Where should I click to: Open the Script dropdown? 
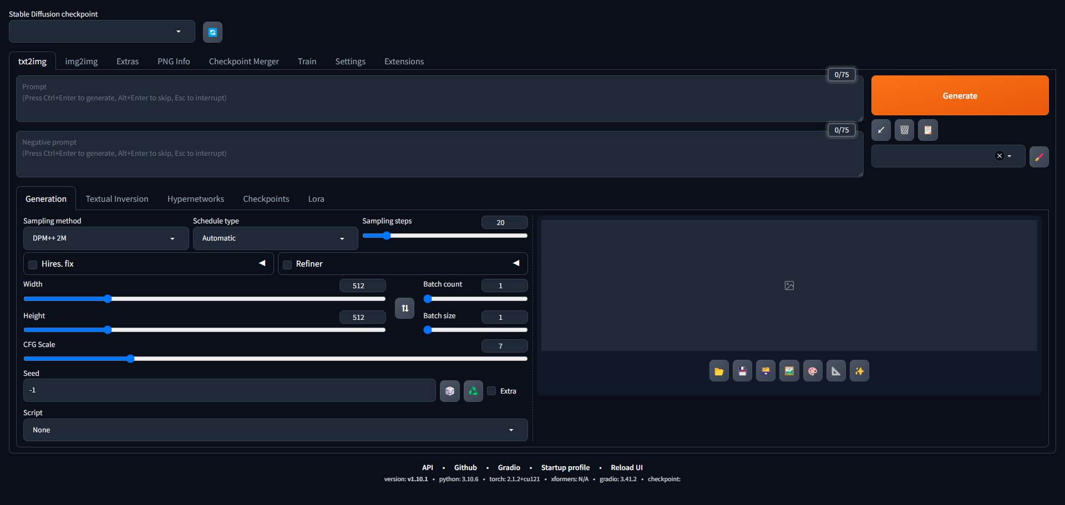pos(275,430)
